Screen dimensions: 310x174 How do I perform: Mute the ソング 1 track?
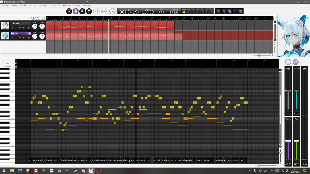pos(20,28)
